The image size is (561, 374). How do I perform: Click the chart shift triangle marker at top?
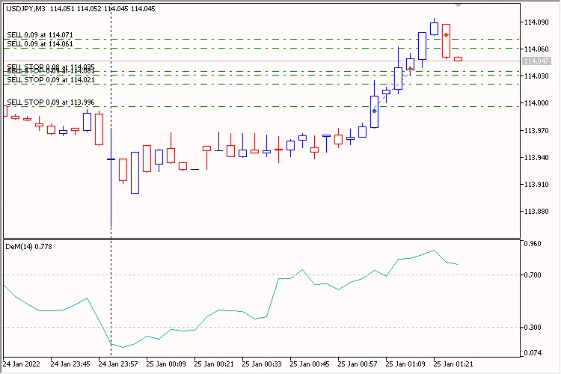[x=458, y=6]
